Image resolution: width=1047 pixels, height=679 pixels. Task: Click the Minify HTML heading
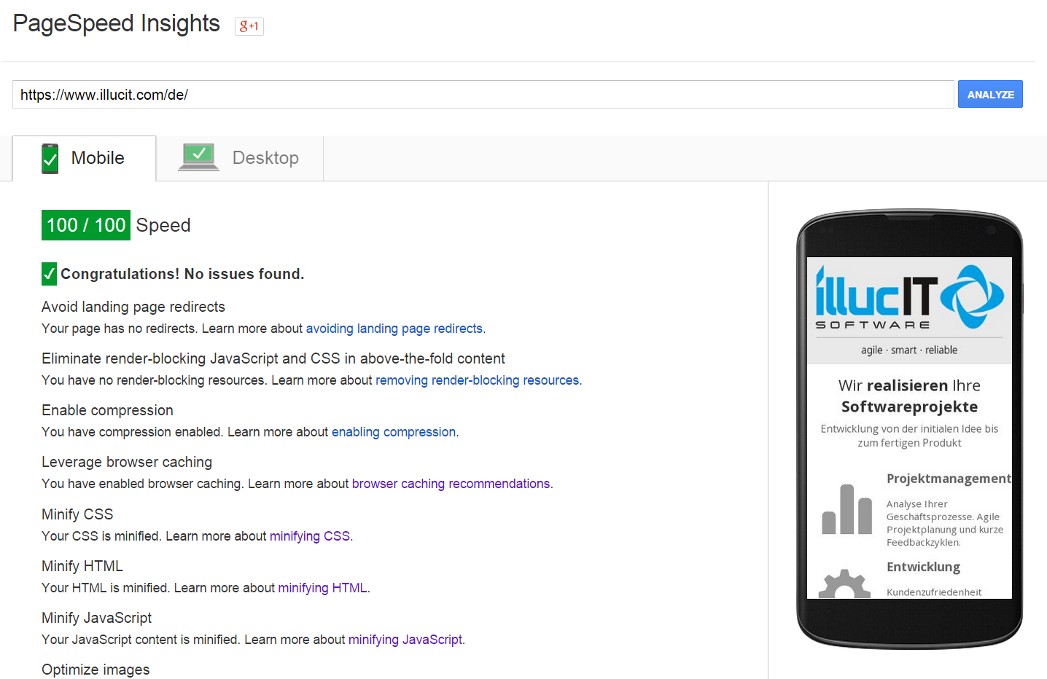[82, 566]
